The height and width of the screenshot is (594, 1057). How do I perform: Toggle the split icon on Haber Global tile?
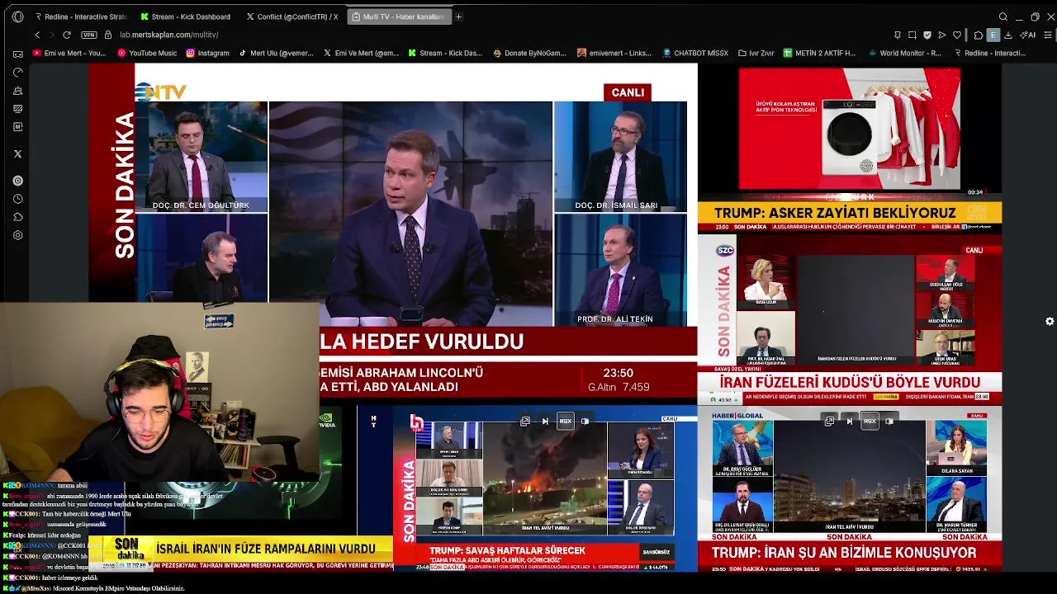pos(889,421)
